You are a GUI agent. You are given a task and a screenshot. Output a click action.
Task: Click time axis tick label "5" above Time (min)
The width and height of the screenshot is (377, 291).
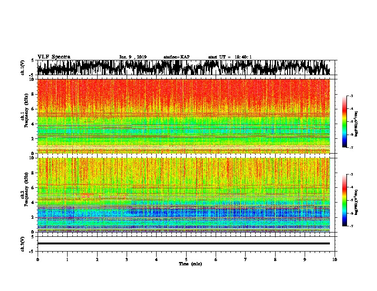pyautogui.click(x=186, y=260)
